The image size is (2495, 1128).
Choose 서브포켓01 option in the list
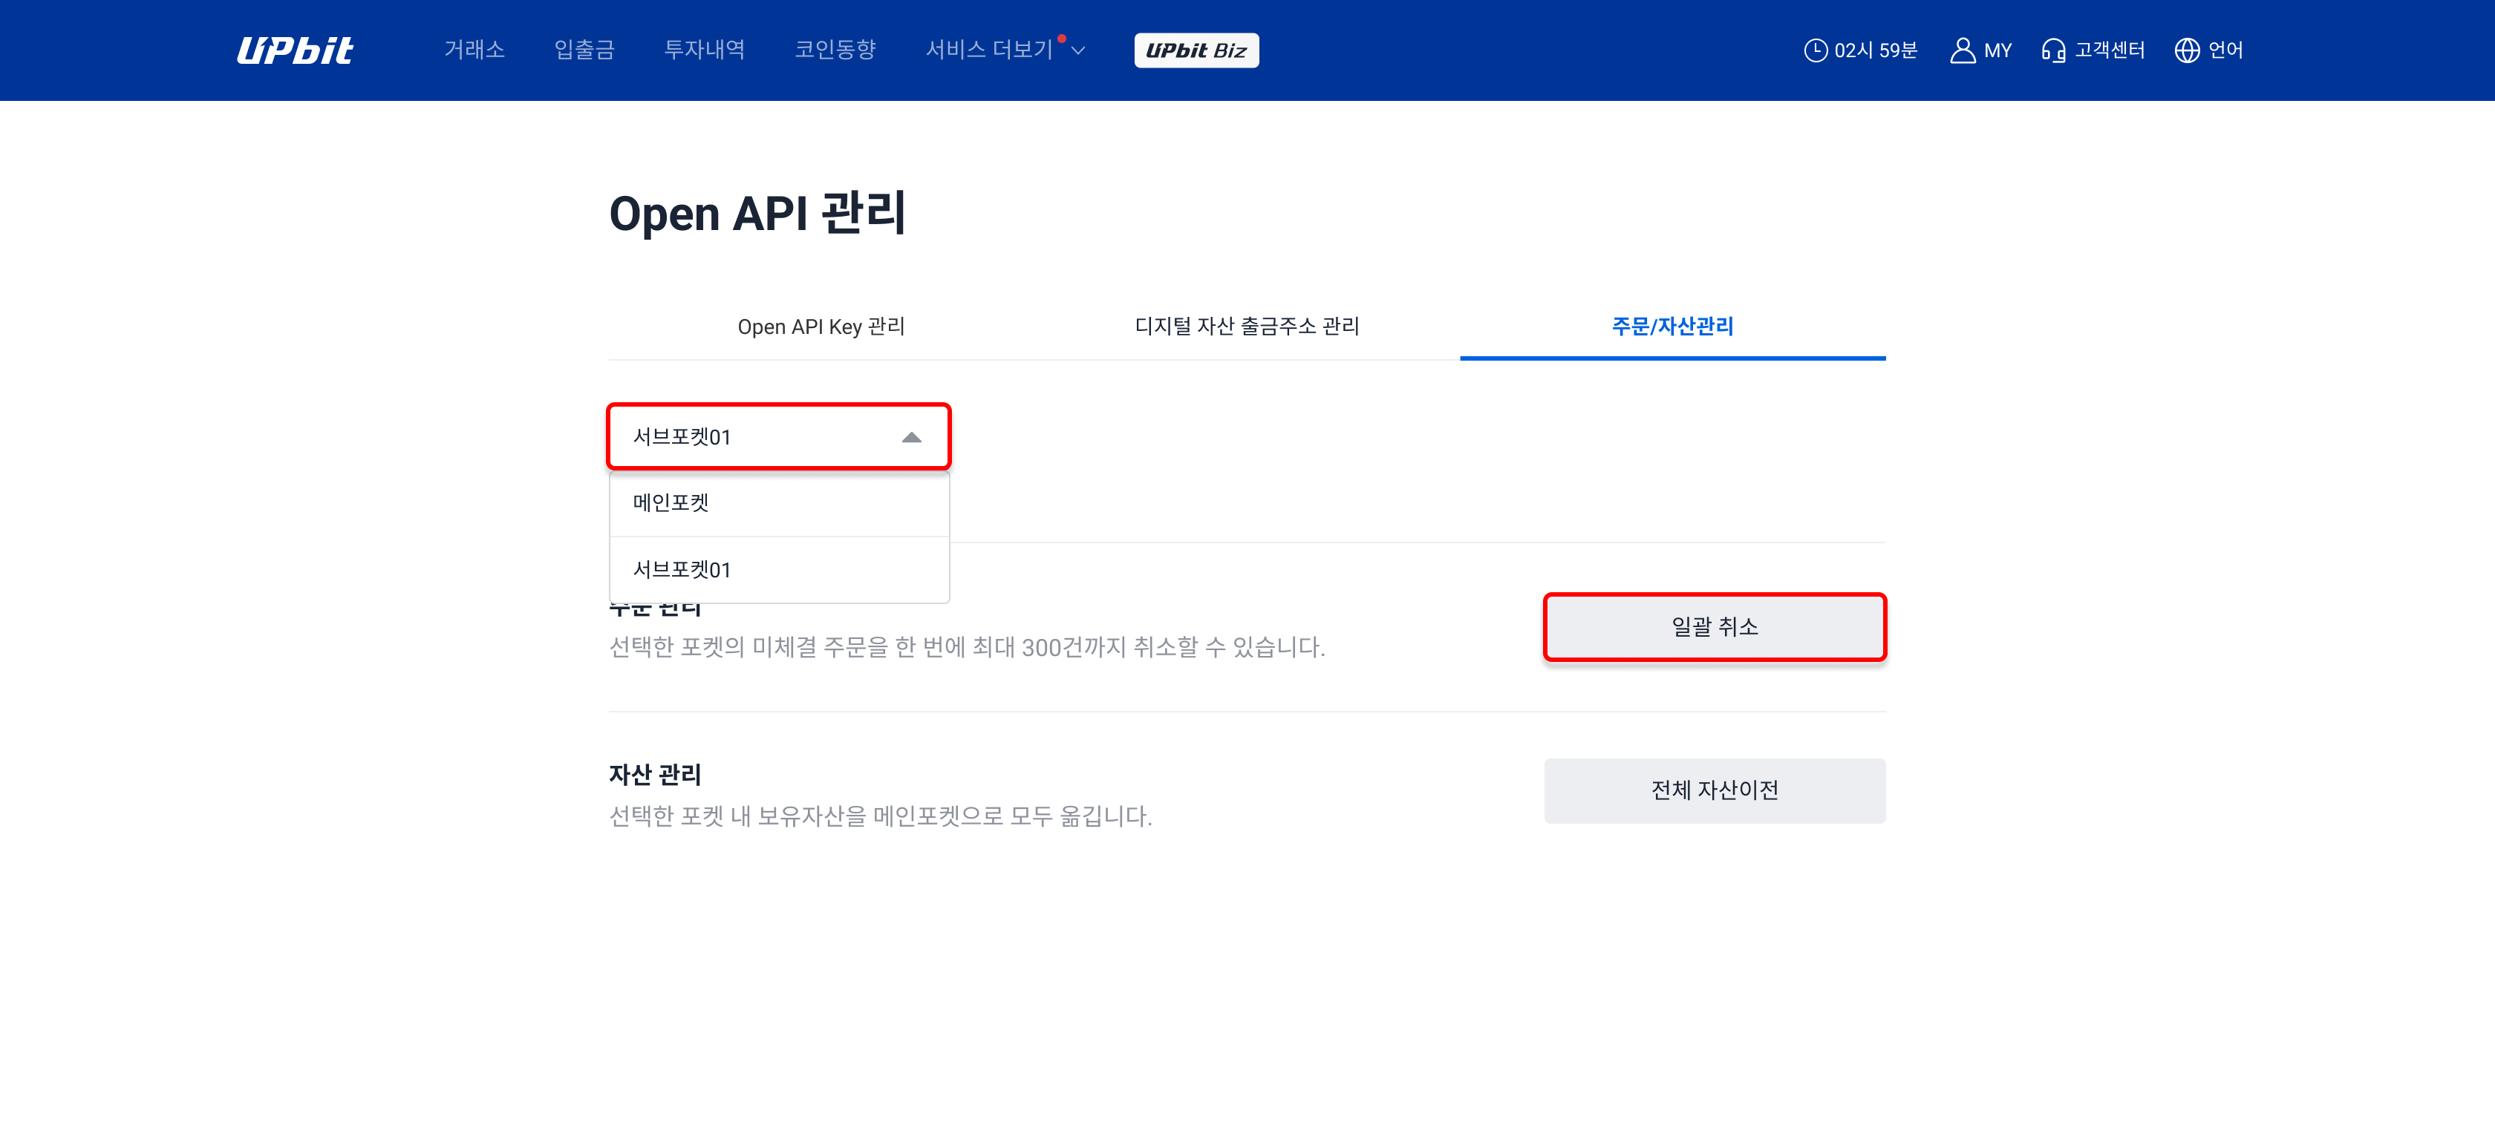click(779, 570)
